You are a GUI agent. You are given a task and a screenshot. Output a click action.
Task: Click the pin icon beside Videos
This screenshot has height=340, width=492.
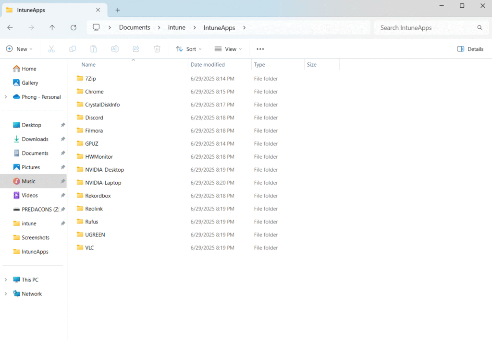click(63, 195)
